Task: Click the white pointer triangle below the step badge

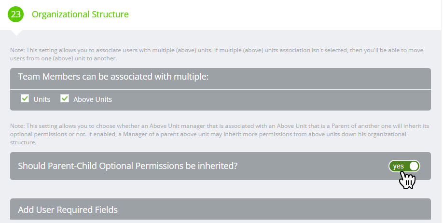Action: click(x=16, y=33)
